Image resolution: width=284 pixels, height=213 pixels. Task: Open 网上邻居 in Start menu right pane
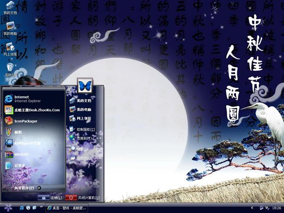80,118
